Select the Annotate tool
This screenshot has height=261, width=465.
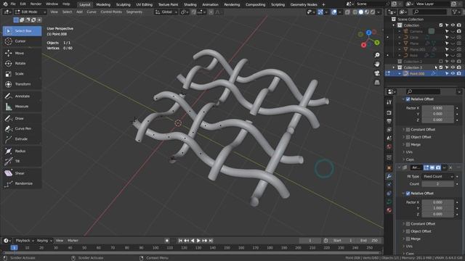click(x=22, y=96)
